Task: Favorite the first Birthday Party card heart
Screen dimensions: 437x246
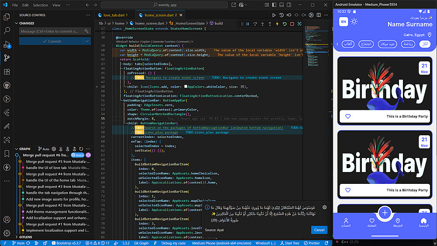Action: (x=348, y=116)
